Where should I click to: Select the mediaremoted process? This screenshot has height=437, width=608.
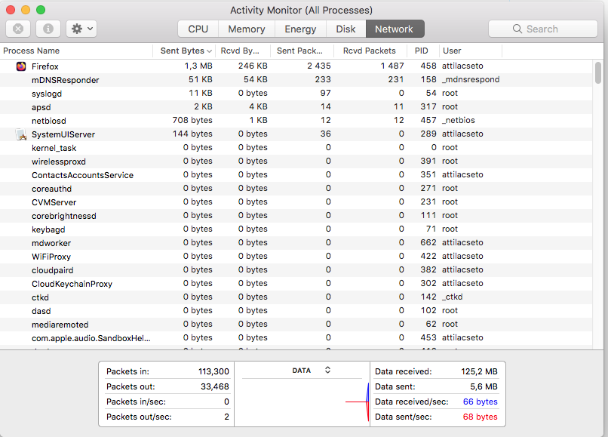pos(60,325)
